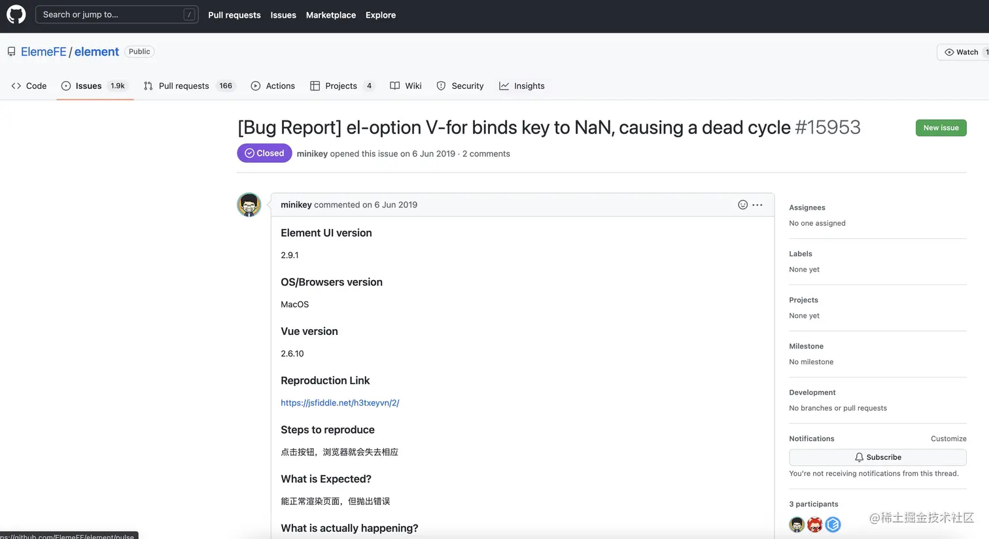989x539 pixels.
Task: Open the Wiki tab
Action: pos(406,86)
